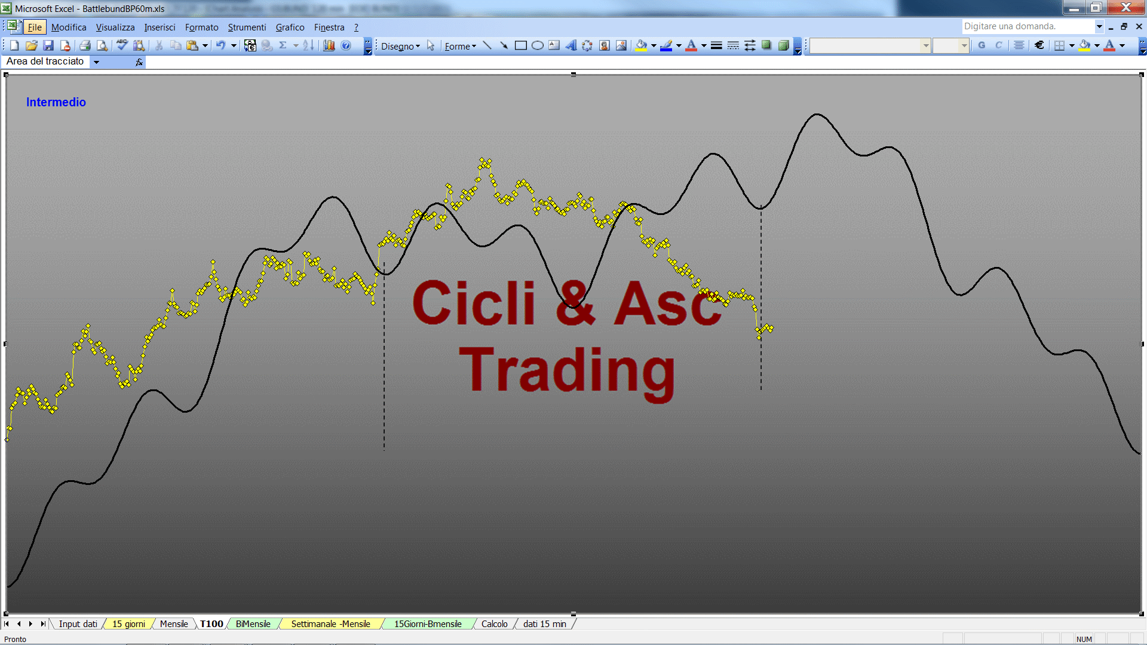Click the function fx button in the formula bar

(x=139, y=62)
